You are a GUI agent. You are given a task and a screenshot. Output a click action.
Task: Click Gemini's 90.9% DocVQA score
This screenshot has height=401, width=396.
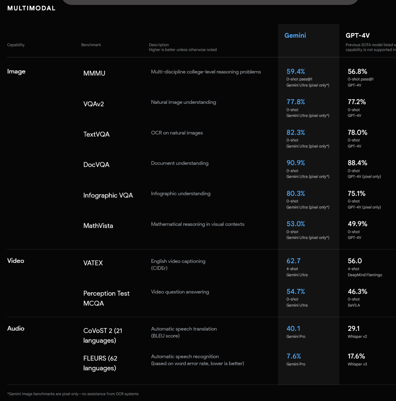(296, 163)
